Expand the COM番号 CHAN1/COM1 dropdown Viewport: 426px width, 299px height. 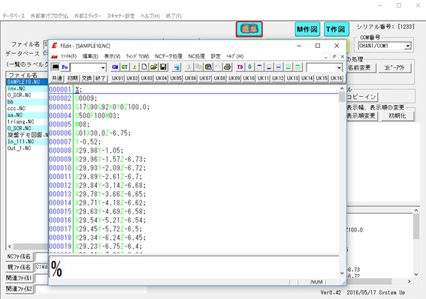[407, 46]
